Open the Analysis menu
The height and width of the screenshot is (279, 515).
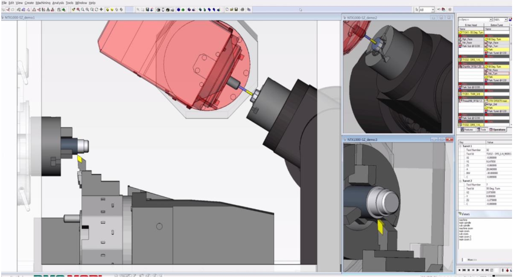click(x=58, y=3)
